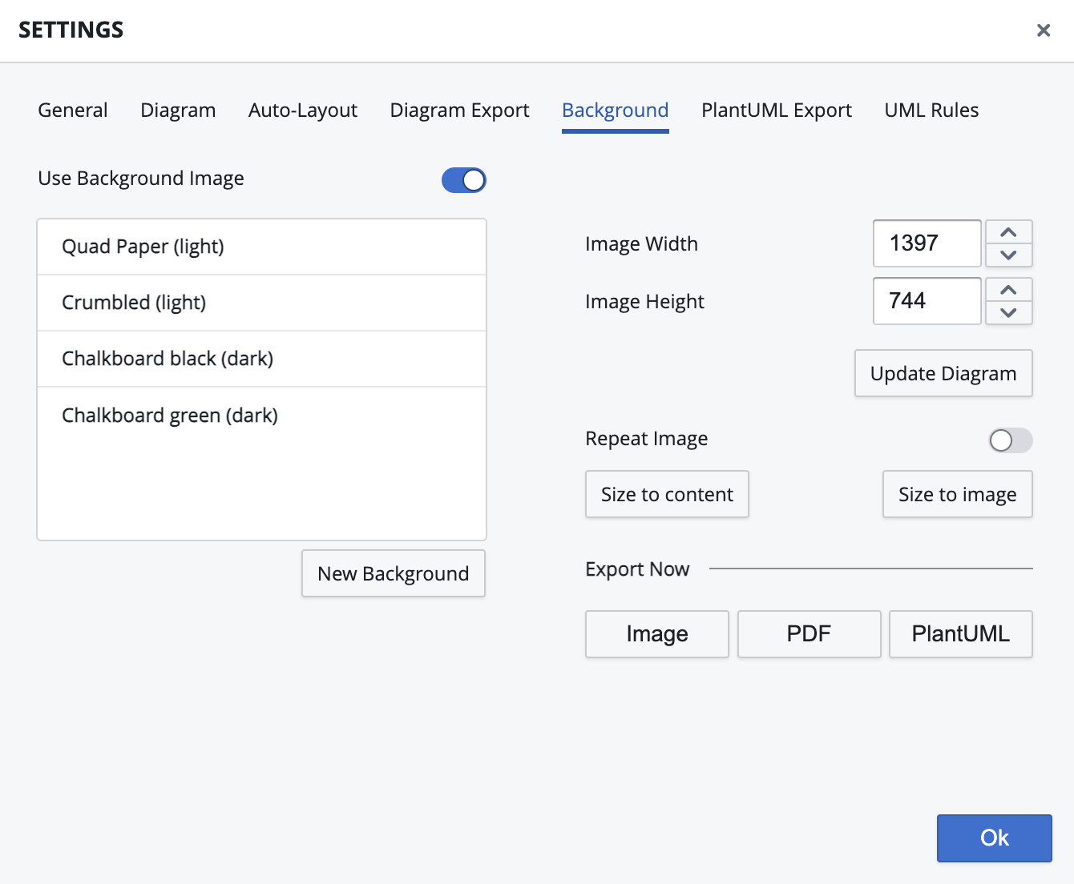The height and width of the screenshot is (884, 1074).
Task: Increase Image Width with up arrow
Action: coord(1009,232)
